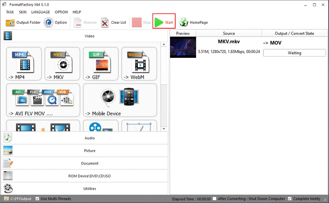The height and width of the screenshot is (203, 329).
Task: Toggle the Use Multi-Threads checkbox
Action: click(37, 198)
